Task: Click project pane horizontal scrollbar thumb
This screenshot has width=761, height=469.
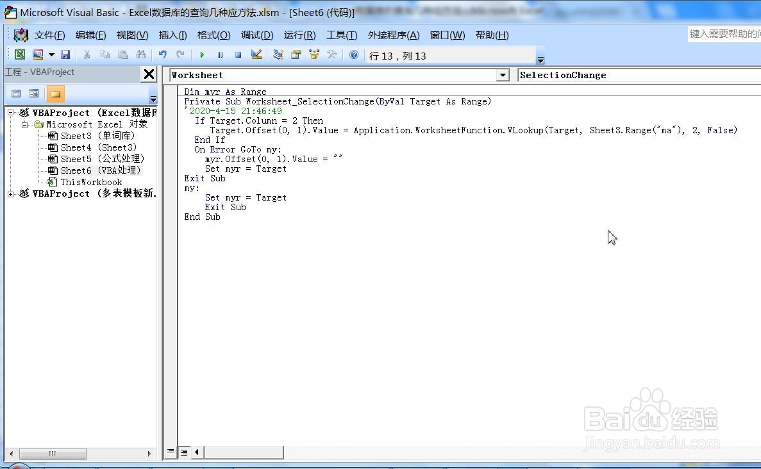Action: pos(53,454)
